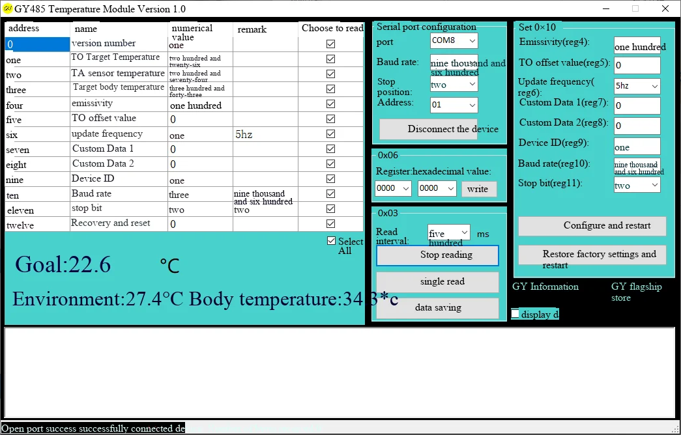681x435 pixels.
Task: Enable the display d checkbox
Action: click(x=515, y=313)
